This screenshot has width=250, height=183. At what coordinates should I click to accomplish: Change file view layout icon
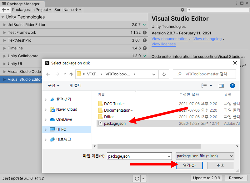point(204,86)
